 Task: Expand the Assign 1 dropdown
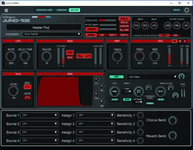point(95,115)
